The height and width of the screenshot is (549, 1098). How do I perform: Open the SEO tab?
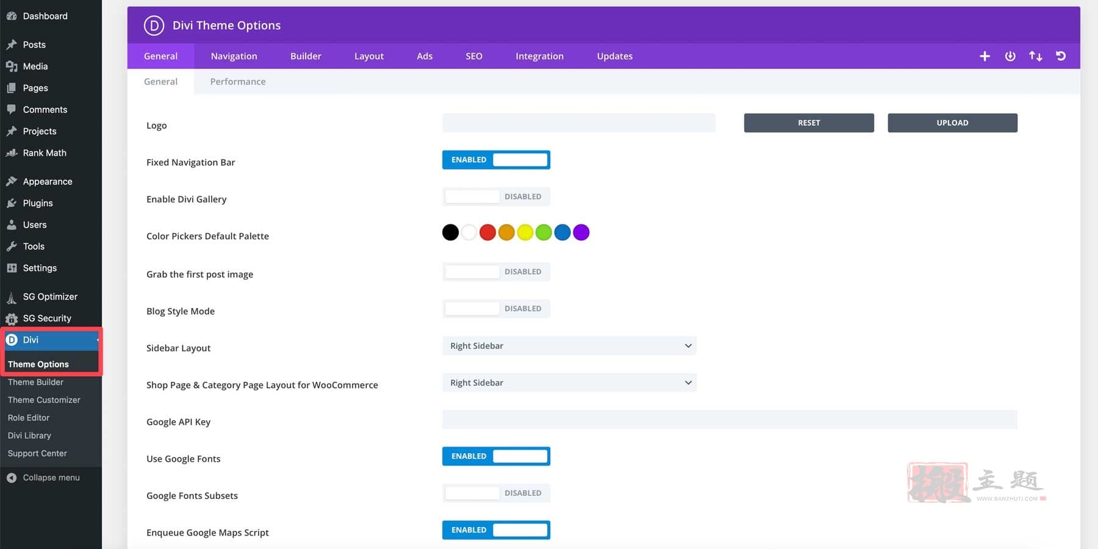point(474,56)
